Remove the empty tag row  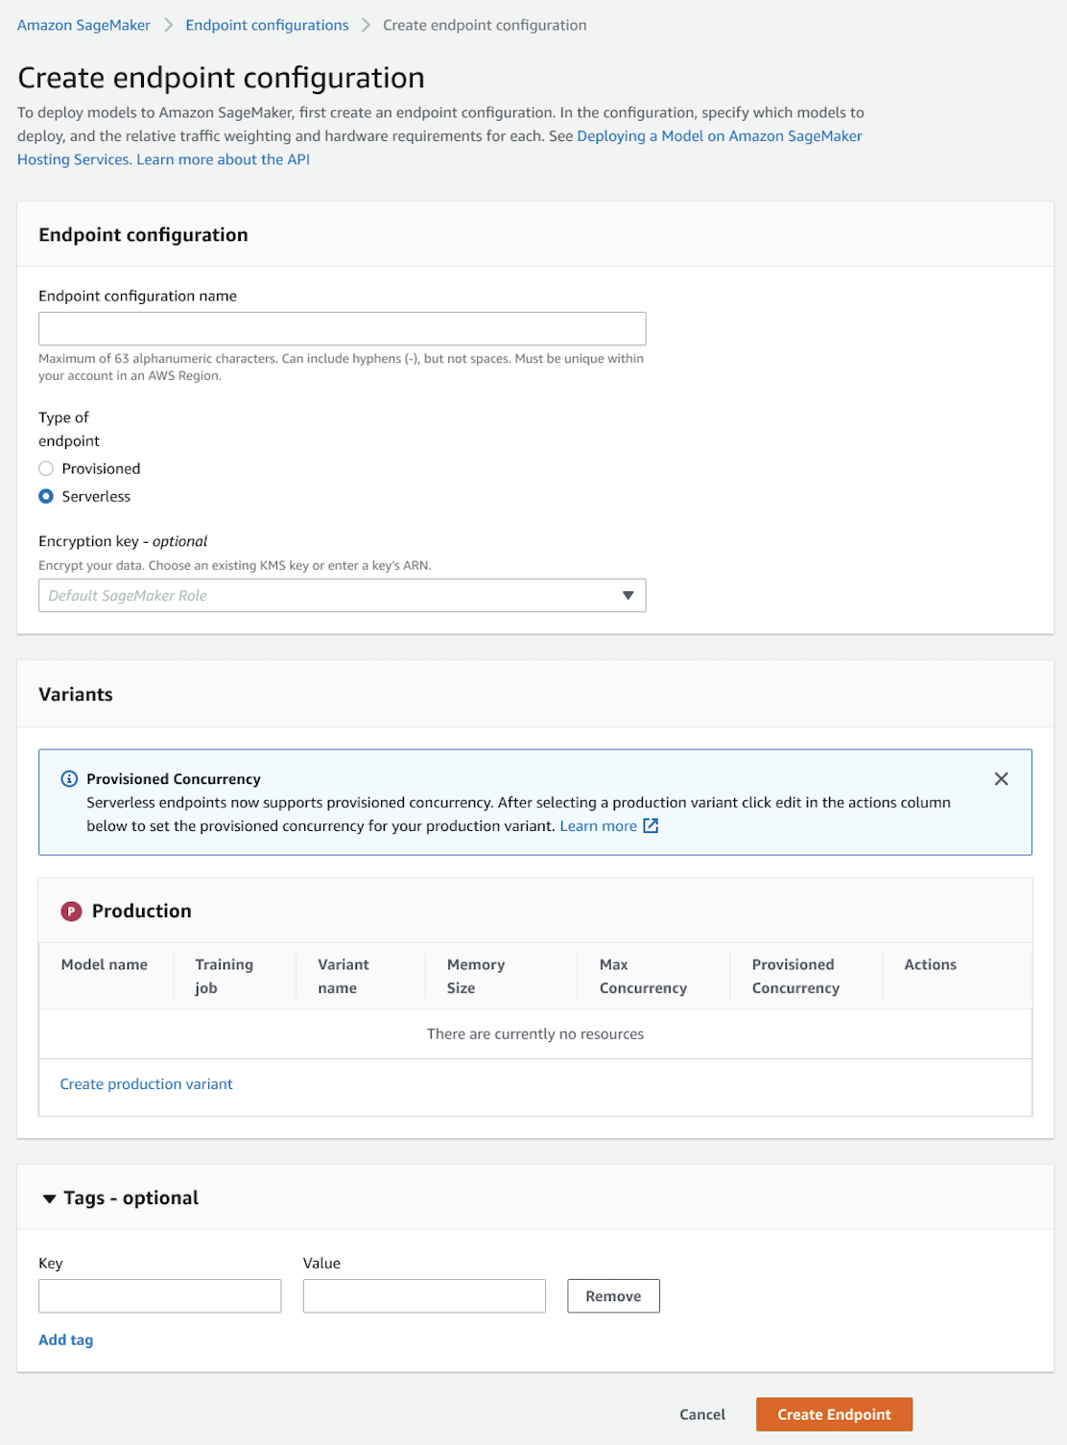tap(613, 1295)
